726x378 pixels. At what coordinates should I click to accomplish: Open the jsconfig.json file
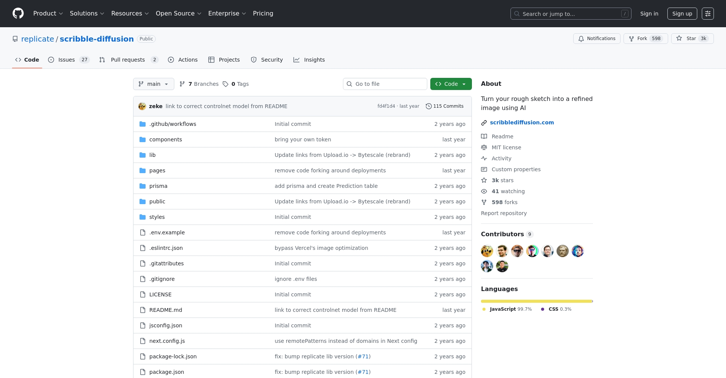coord(166,325)
